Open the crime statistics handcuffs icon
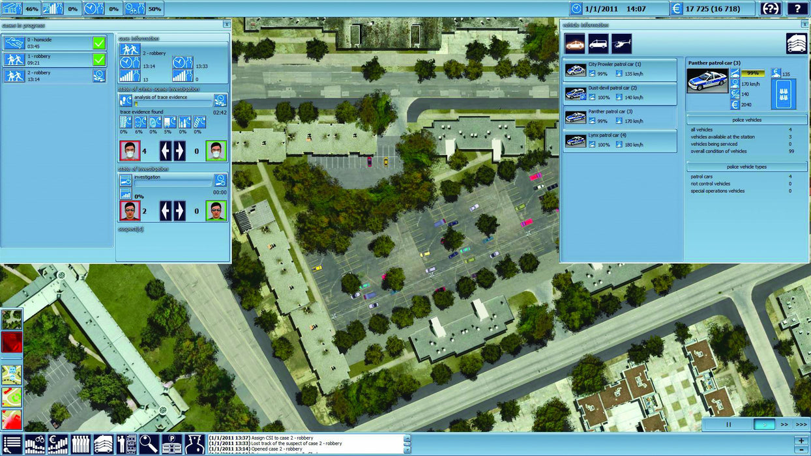Image resolution: width=811 pixels, height=456 pixels. tap(35, 445)
